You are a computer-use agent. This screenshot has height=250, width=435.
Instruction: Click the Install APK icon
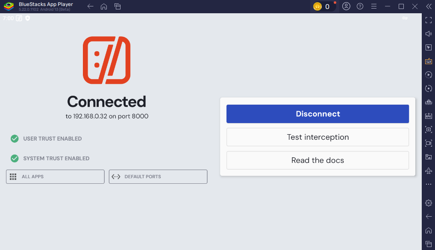[429, 116]
